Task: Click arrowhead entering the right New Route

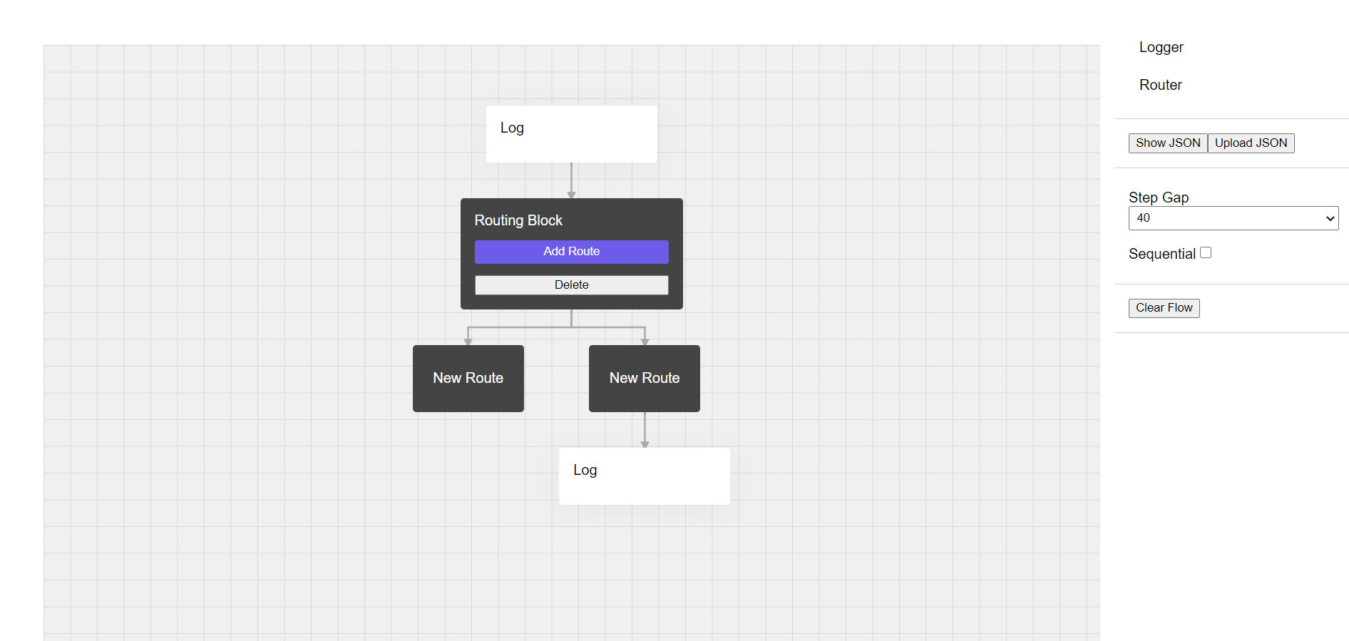Action: 645,342
